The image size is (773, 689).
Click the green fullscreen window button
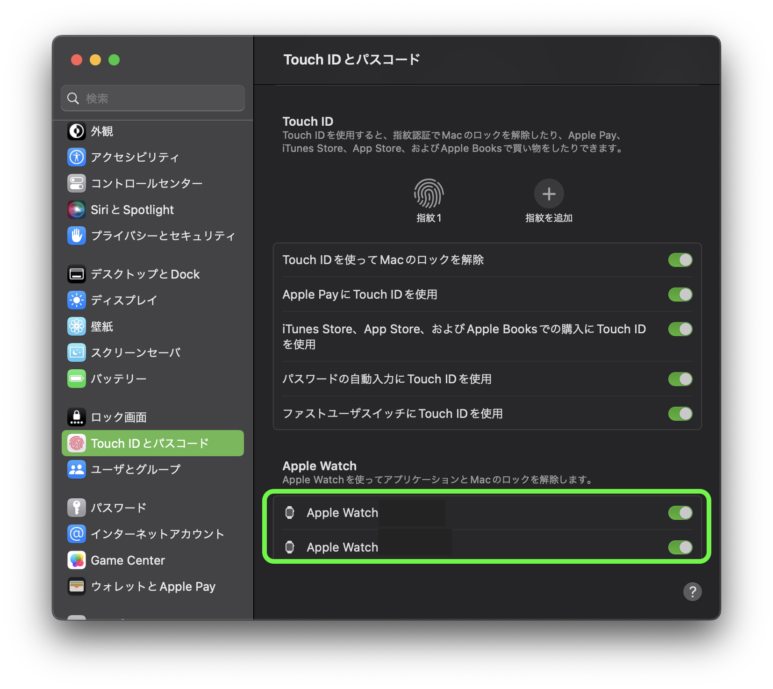point(114,60)
